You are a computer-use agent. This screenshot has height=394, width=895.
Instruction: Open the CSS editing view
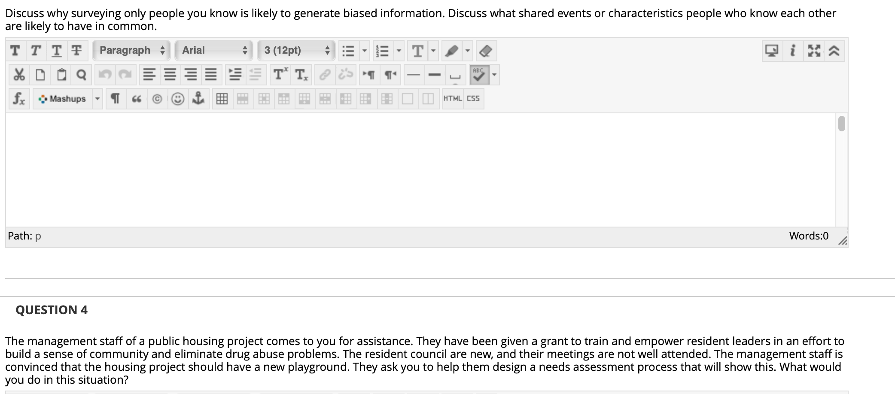(472, 98)
